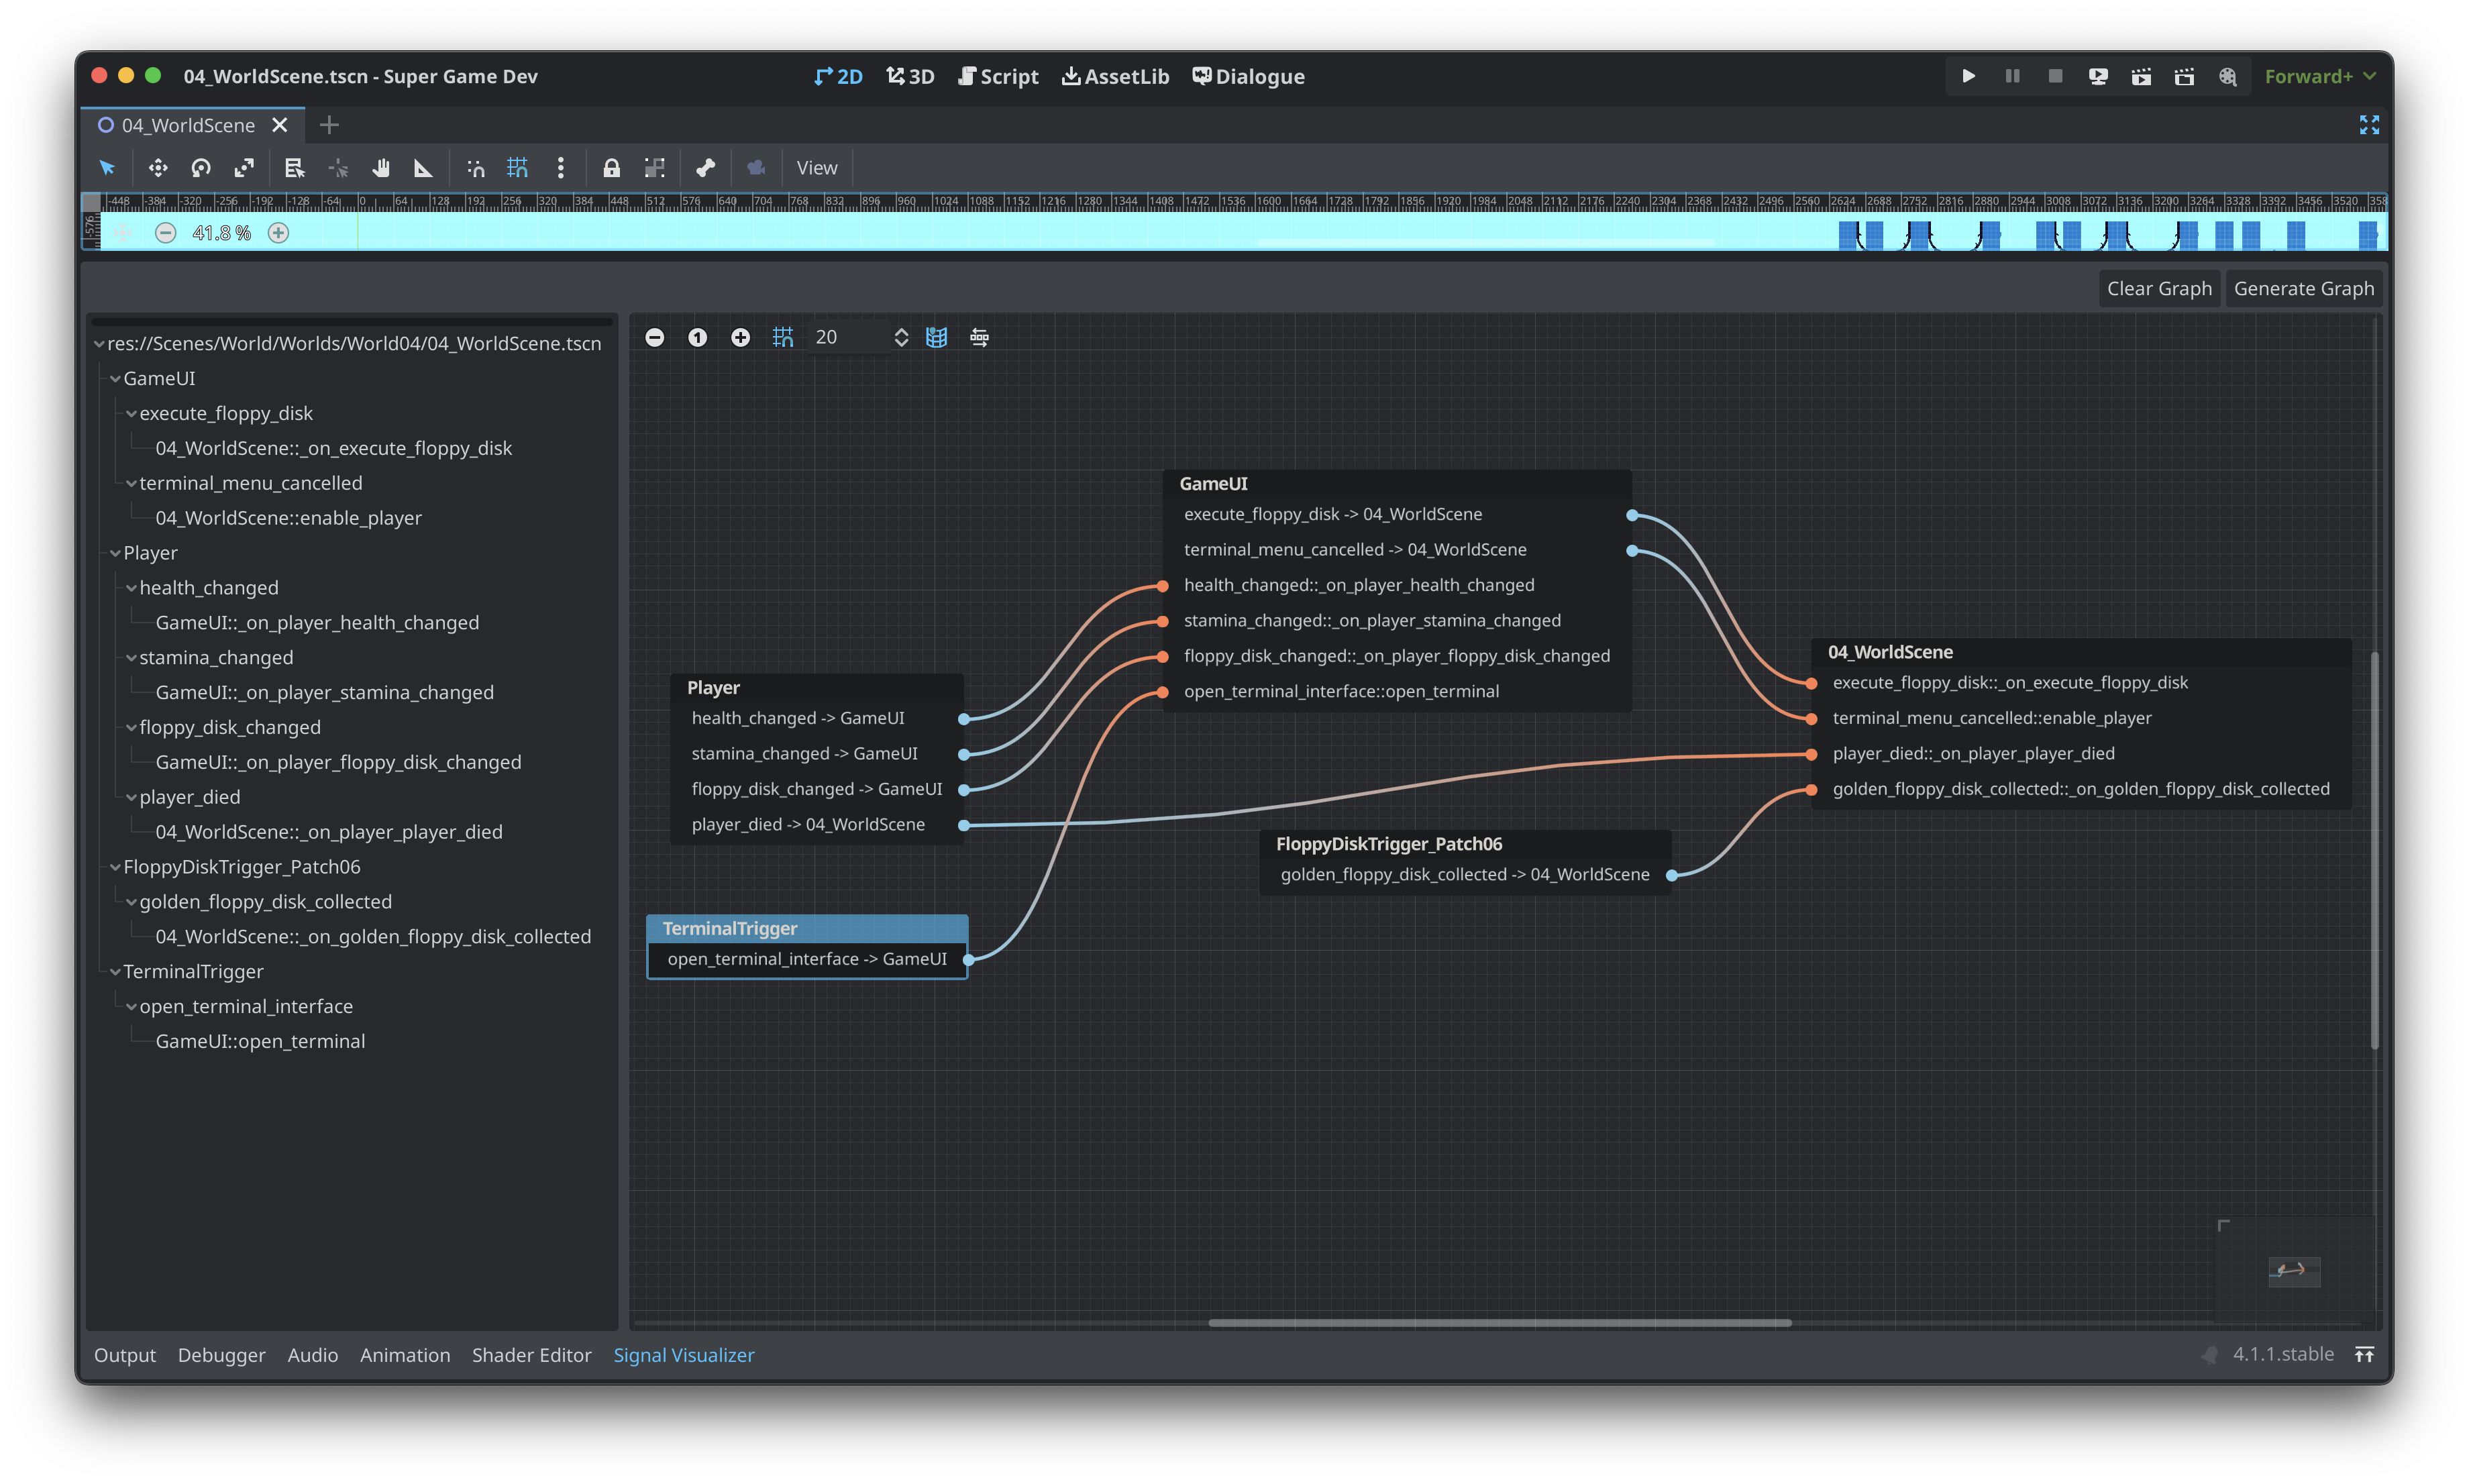Expand the GameUI scene tree node
This screenshot has width=2469, height=1484.
[x=113, y=377]
